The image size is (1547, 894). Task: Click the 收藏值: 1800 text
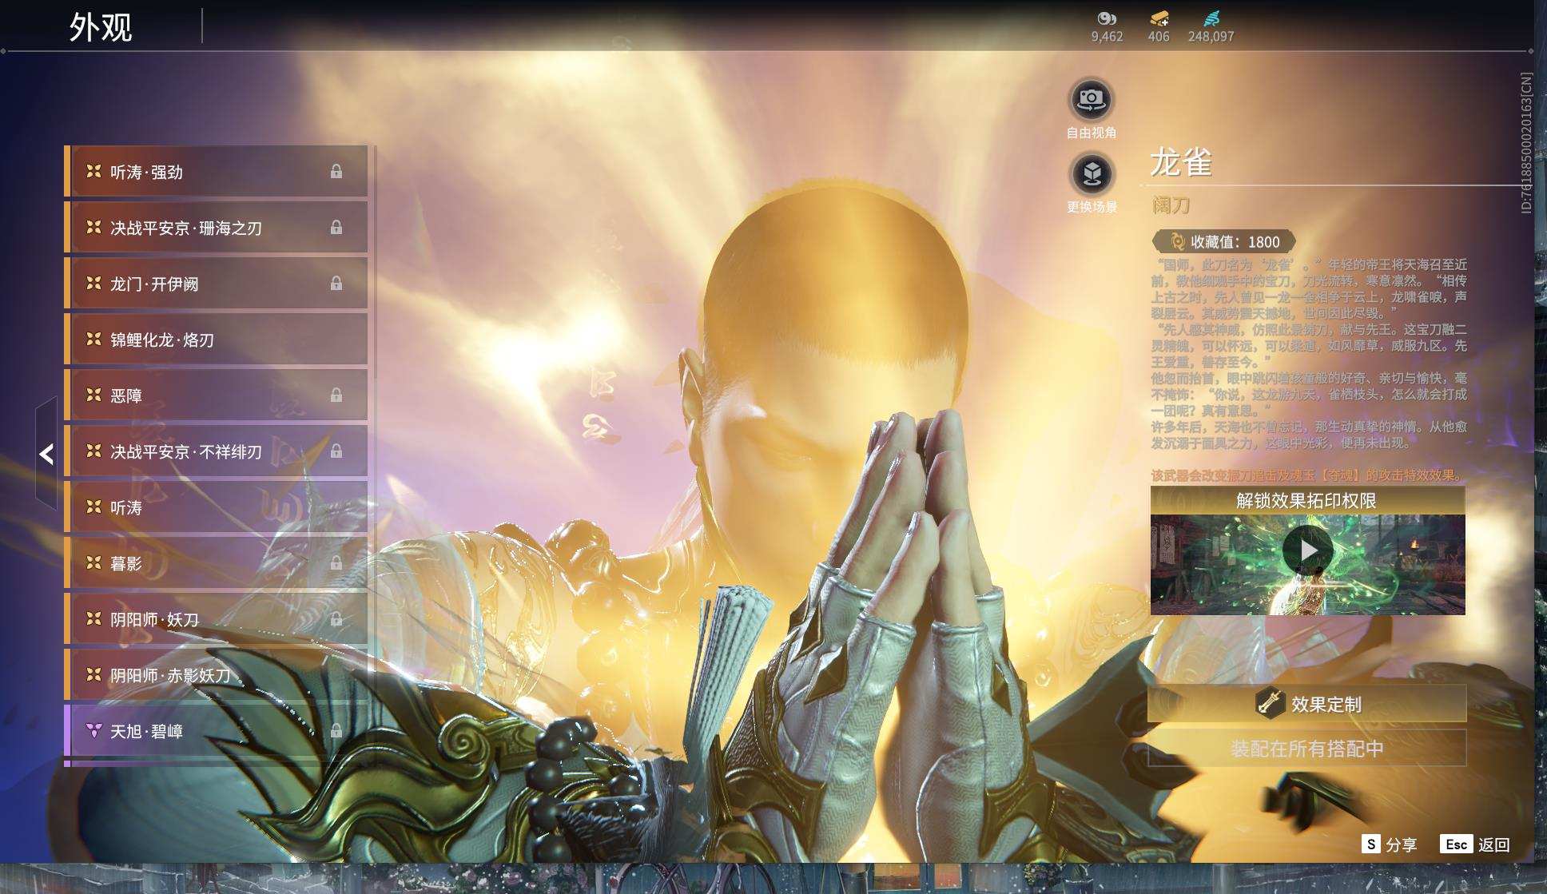[1235, 241]
